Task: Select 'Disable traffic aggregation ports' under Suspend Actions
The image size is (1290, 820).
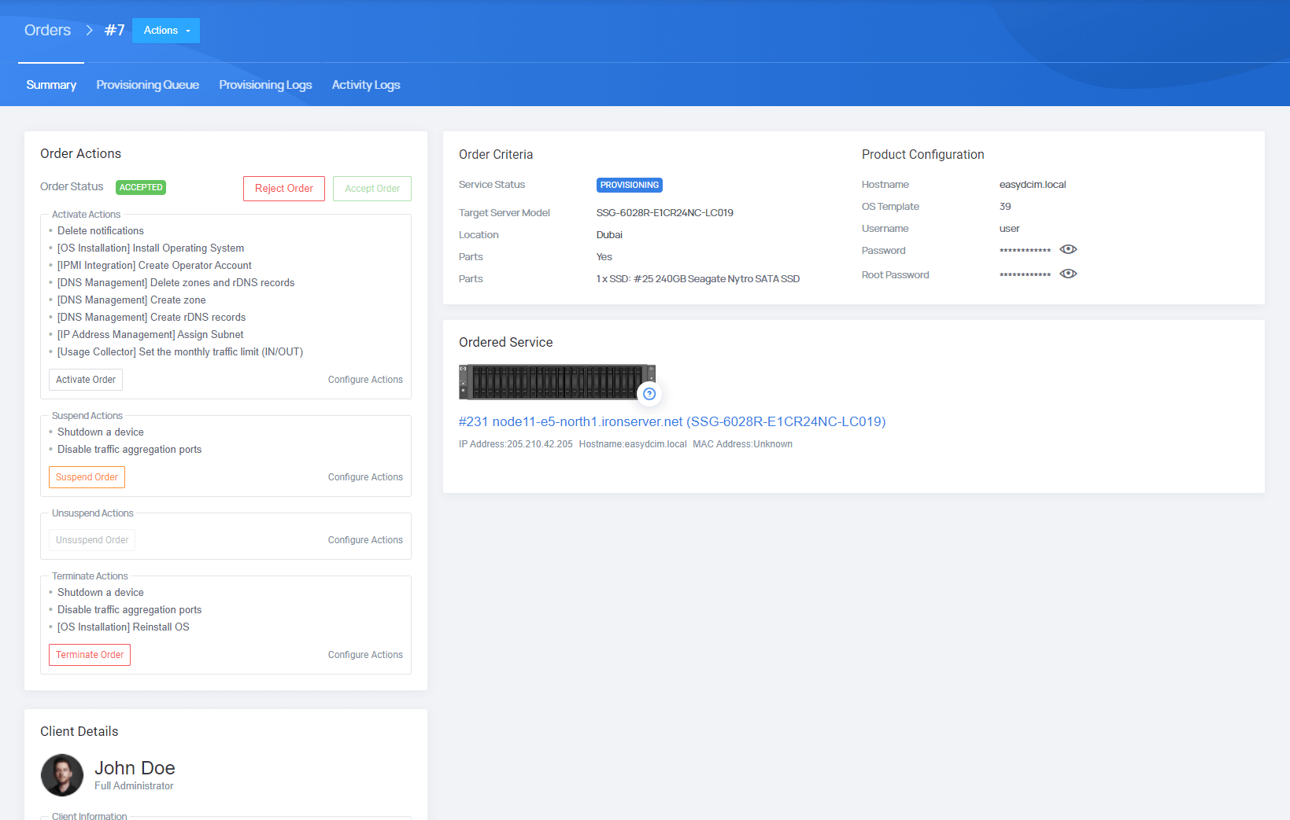Action: coord(129,450)
